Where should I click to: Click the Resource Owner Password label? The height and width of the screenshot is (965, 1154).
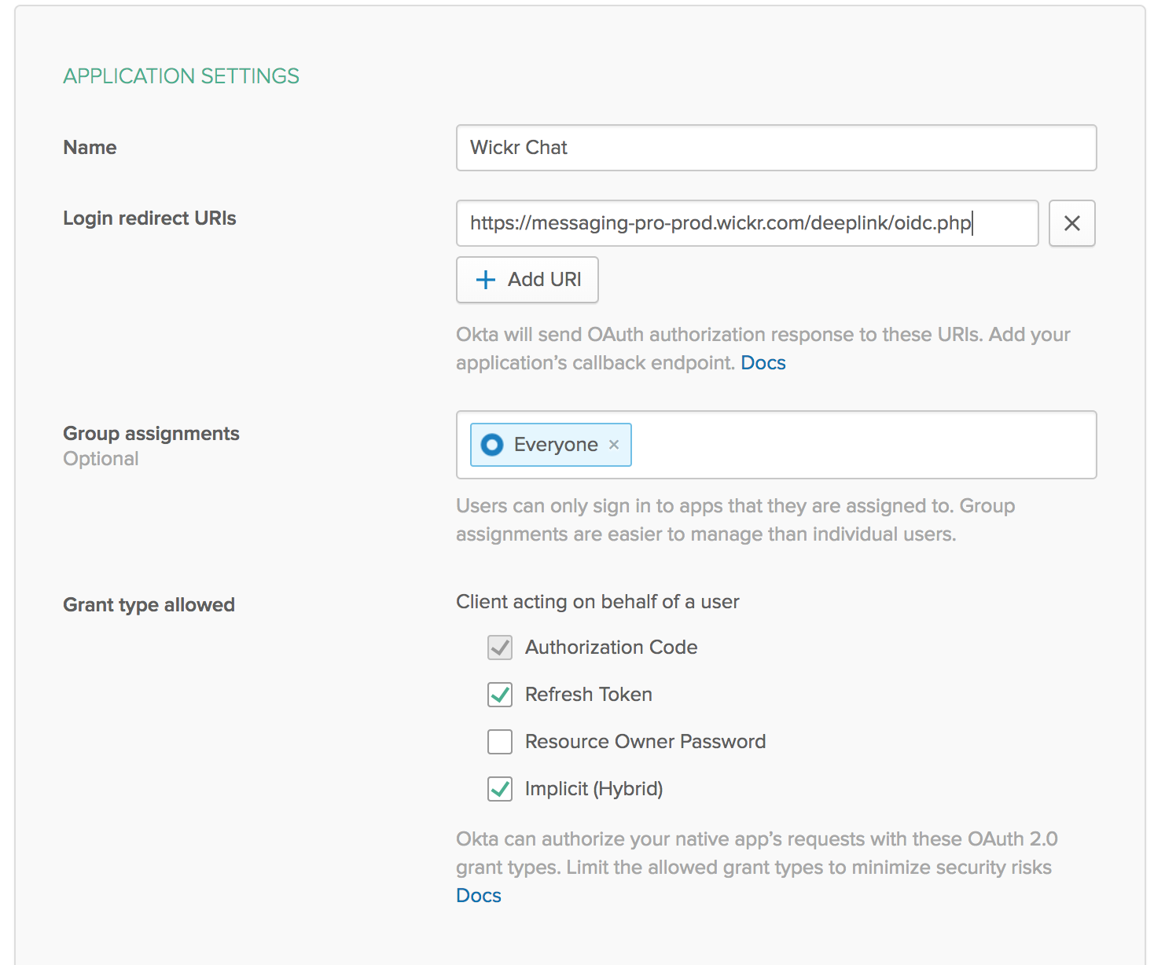pyautogui.click(x=645, y=742)
